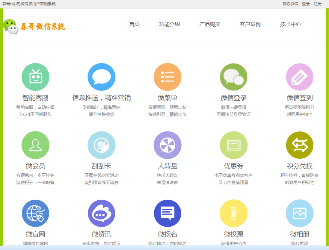This screenshot has height=250, width=329.
Task: Select the 信息推送 message push icon
Action: coord(101,77)
